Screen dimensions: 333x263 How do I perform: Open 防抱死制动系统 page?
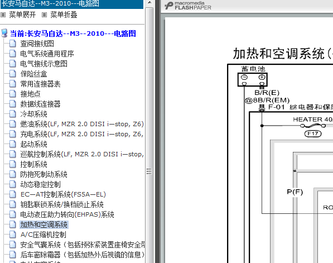[44, 174]
